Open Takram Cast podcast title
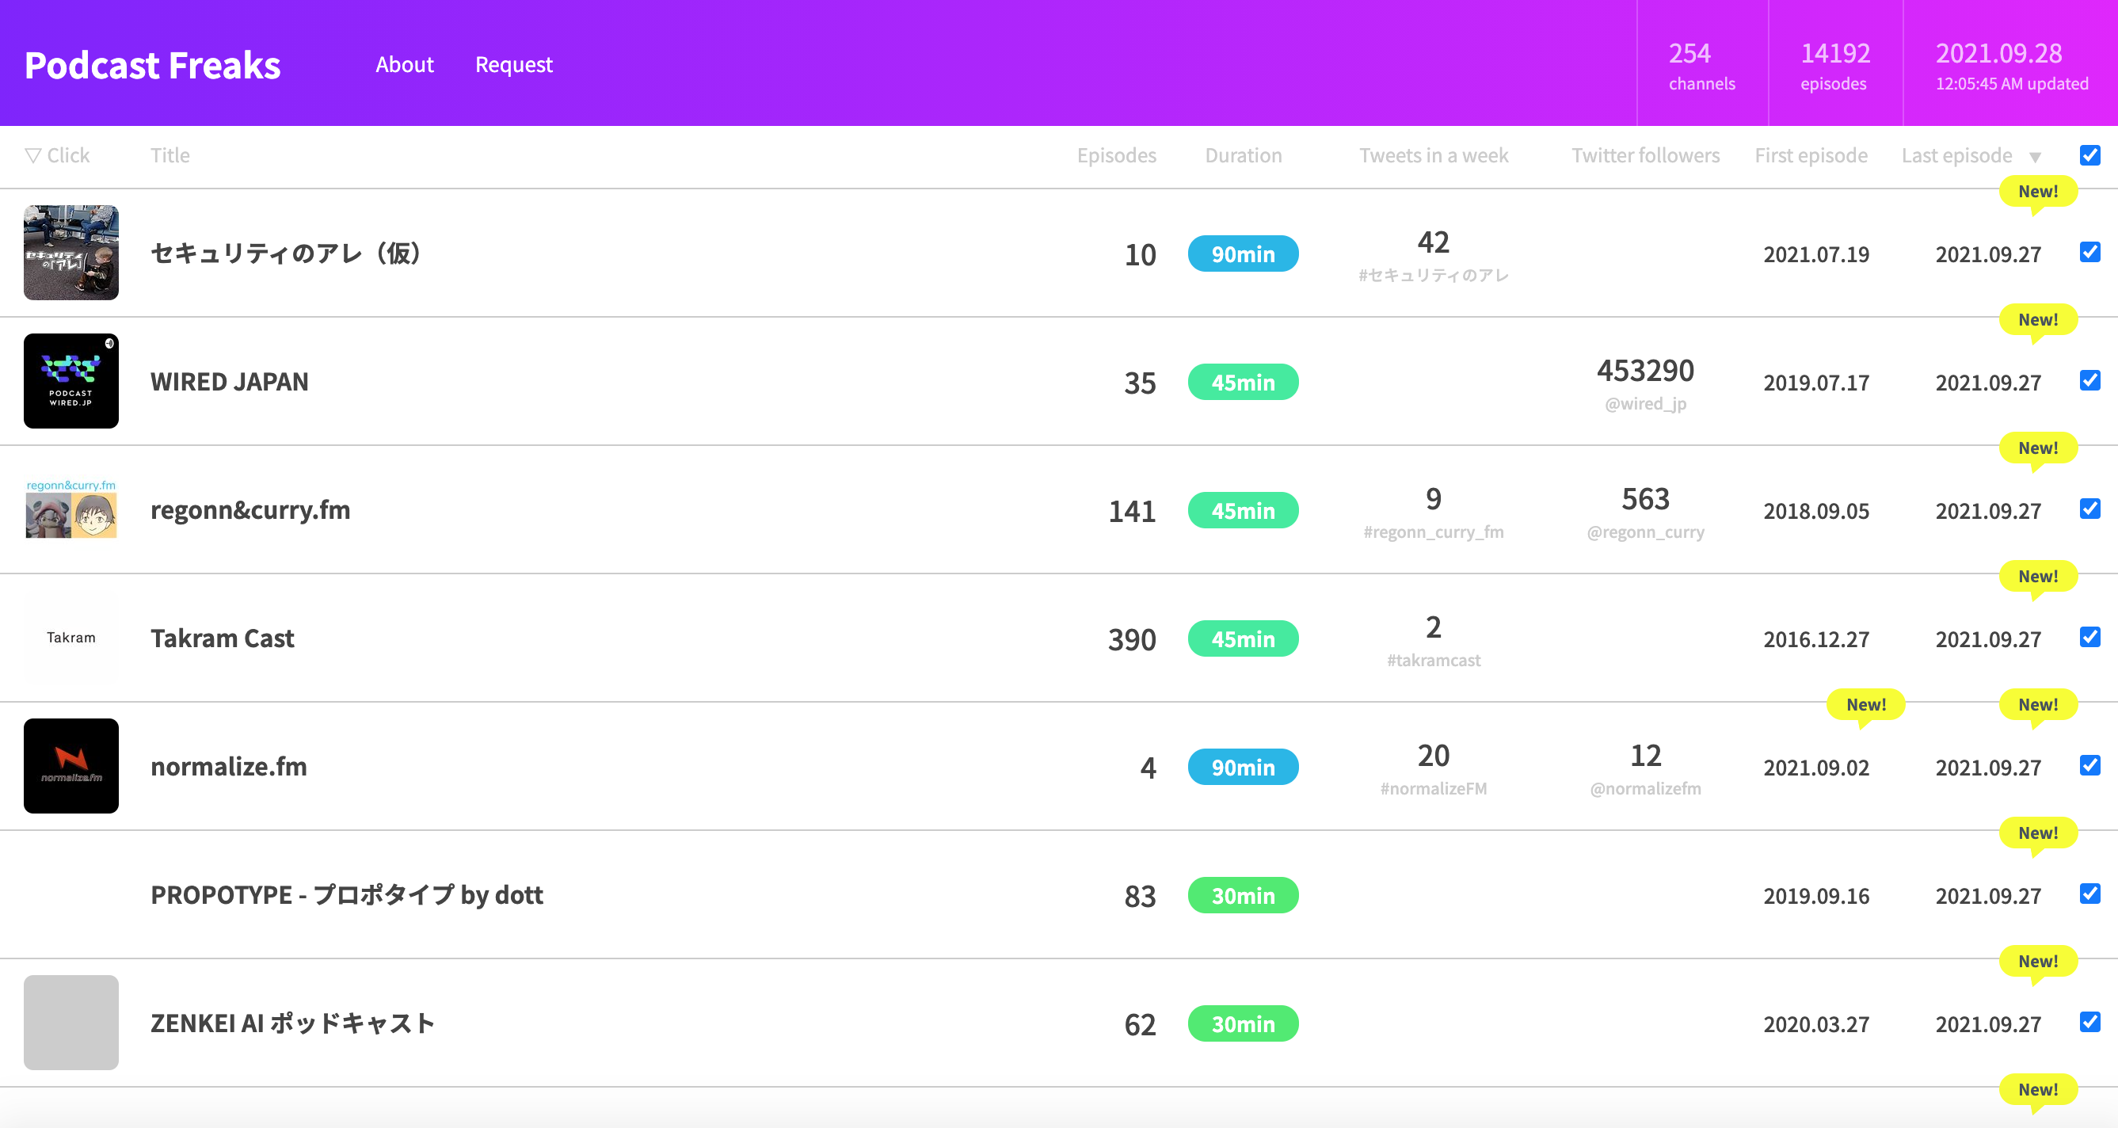This screenshot has height=1128, width=2118. [x=222, y=638]
